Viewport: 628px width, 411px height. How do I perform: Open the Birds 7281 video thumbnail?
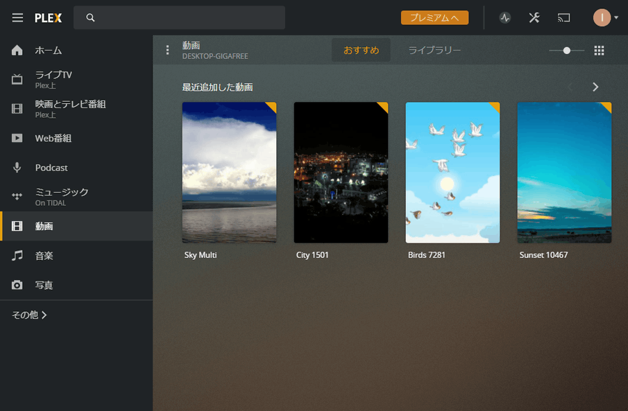(x=452, y=173)
